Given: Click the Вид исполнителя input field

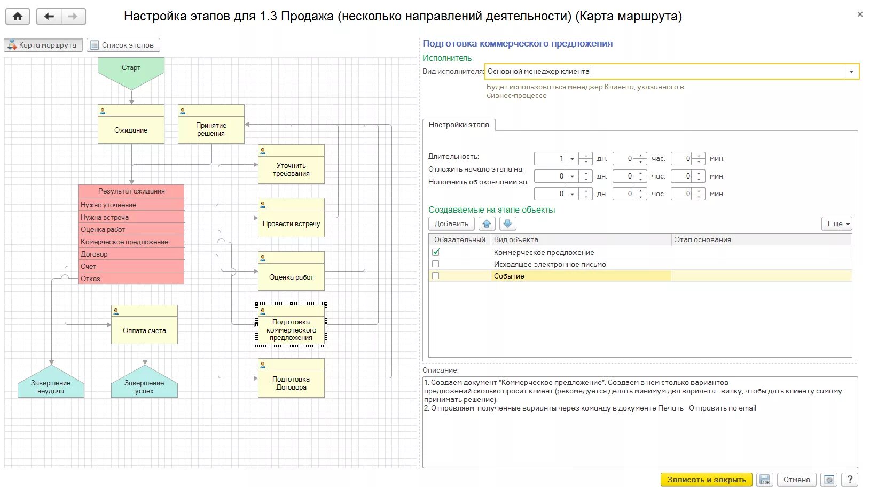Looking at the screenshot, I should click(x=664, y=72).
